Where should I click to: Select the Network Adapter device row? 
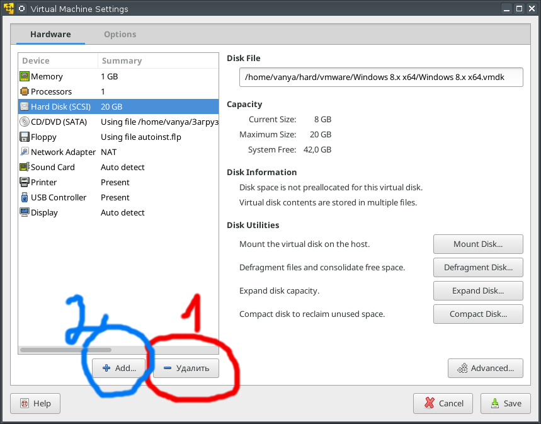click(x=118, y=152)
